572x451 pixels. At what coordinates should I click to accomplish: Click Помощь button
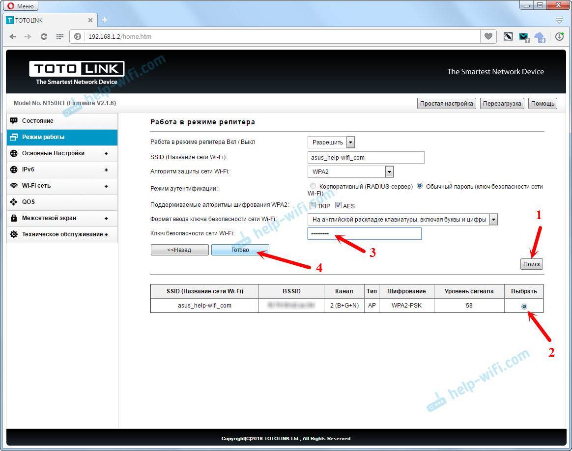[x=543, y=104]
